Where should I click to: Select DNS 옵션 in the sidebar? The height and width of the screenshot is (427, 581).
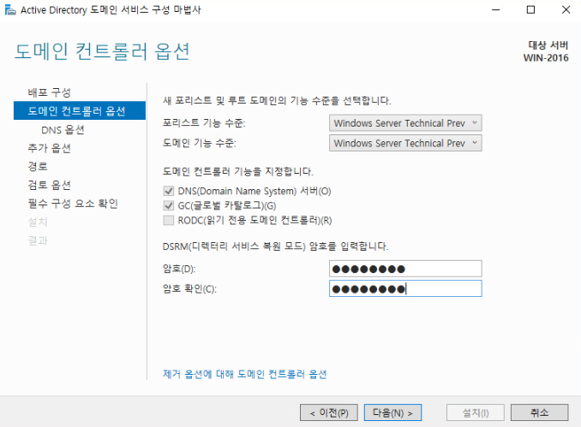click(63, 130)
